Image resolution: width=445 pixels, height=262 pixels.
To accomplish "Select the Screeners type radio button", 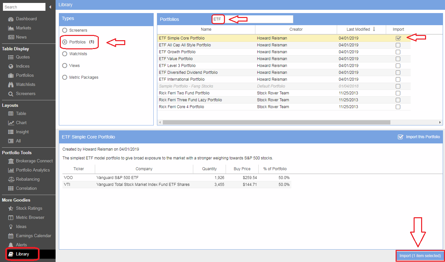I will tap(65, 30).
